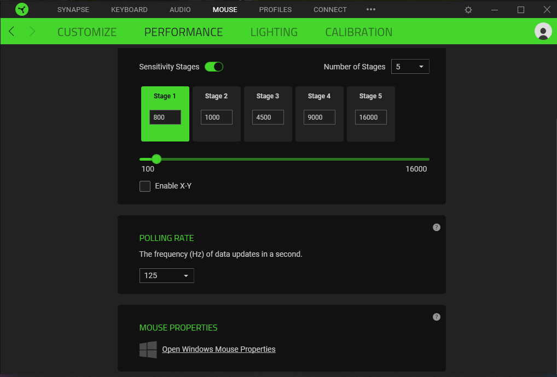Click the Windows logo icon
The height and width of the screenshot is (377, 557).
pos(148,350)
